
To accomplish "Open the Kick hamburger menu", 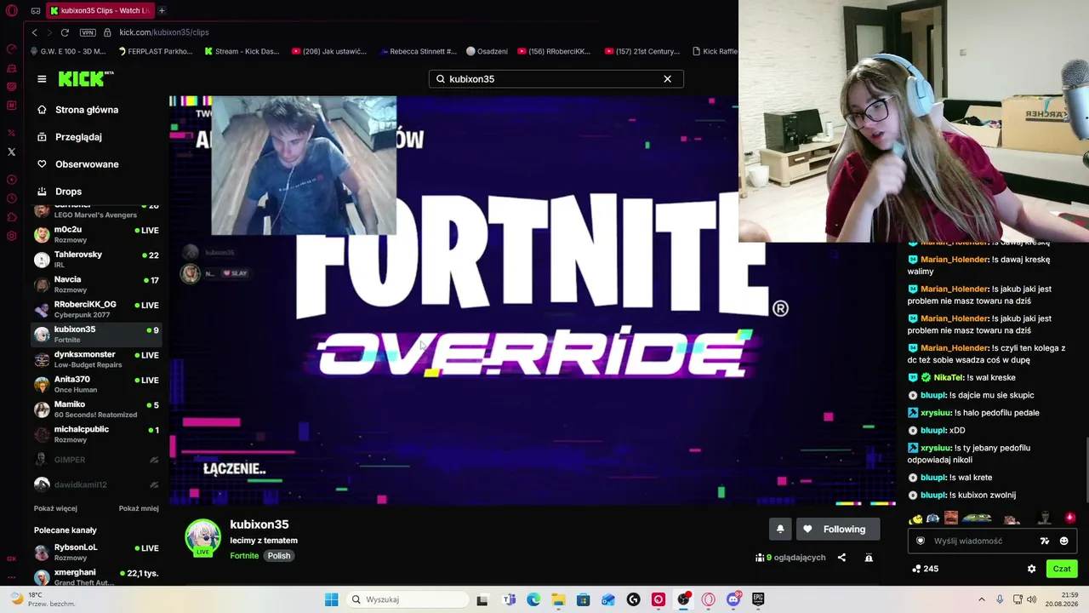I will tap(42, 79).
